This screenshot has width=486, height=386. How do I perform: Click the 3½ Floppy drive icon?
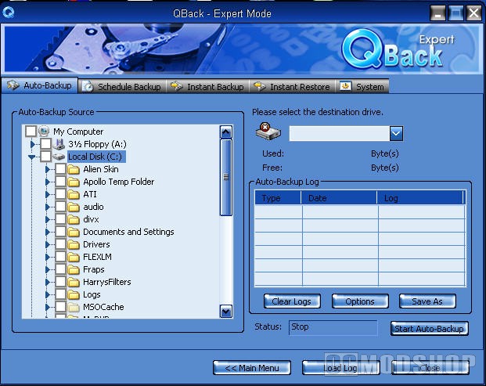59,144
